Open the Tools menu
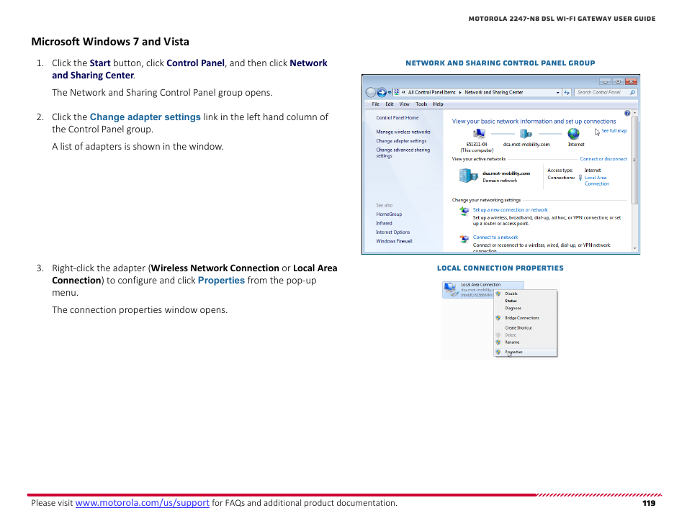This screenshot has height=531, width=687. (421, 104)
